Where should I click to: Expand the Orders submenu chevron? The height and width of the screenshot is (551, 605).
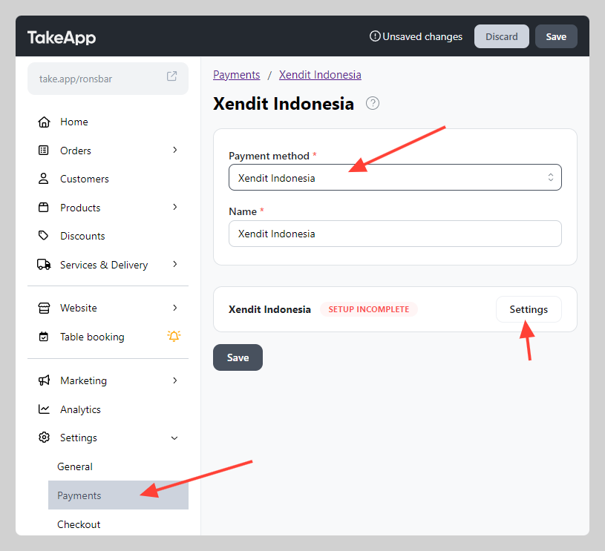pyautogui.click(x=175, y=150)
